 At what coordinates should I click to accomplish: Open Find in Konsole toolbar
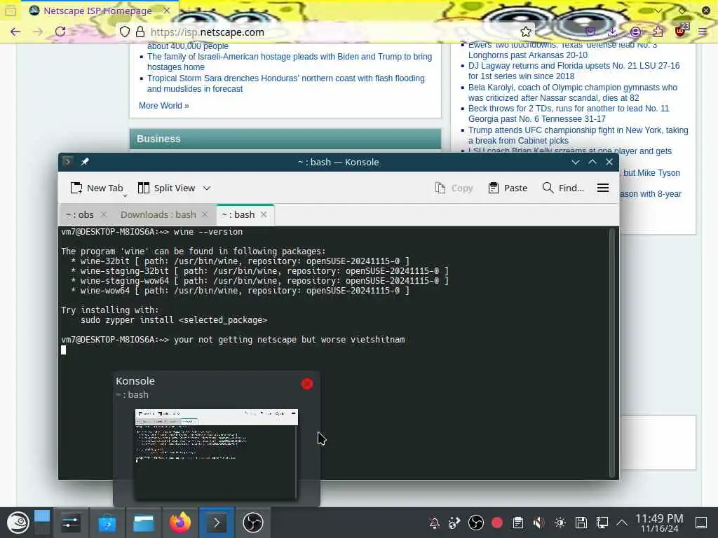(563, 188)
